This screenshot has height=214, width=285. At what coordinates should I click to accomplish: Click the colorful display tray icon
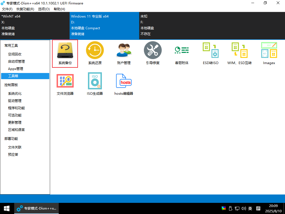tap(223, 208)
